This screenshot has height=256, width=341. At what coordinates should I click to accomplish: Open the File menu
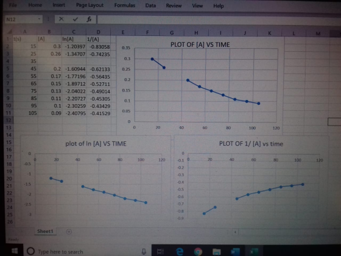(13, 5)
